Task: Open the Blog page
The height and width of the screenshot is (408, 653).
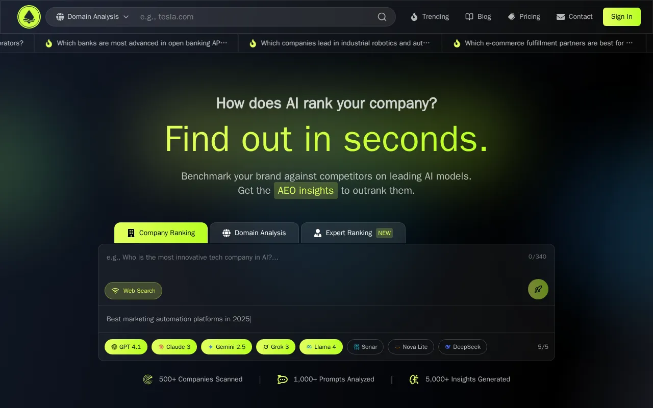Action: pos(478,17)
